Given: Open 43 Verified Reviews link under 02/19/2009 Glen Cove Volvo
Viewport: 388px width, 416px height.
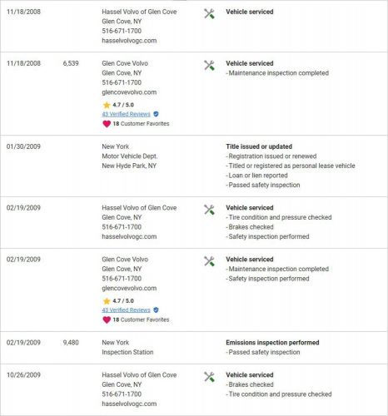Looking at the screenshot, I should coord(126,310).
